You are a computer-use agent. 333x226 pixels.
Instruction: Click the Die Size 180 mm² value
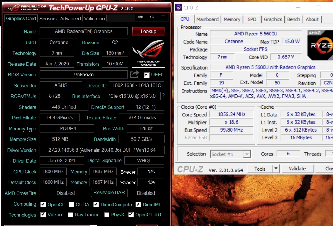tap(115, 53)
